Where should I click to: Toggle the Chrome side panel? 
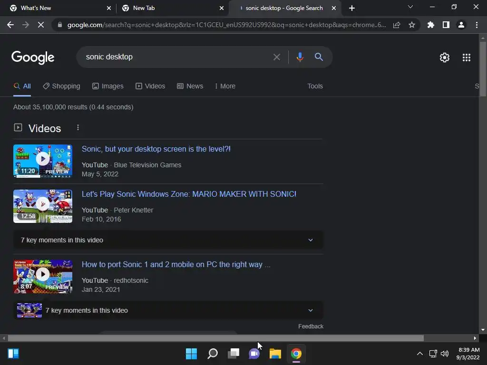pos(446,25)
